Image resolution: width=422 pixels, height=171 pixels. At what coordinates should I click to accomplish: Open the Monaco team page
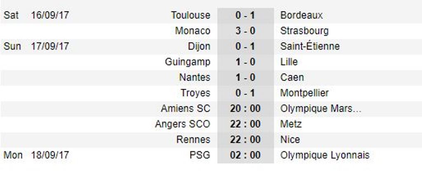(192, 31)
